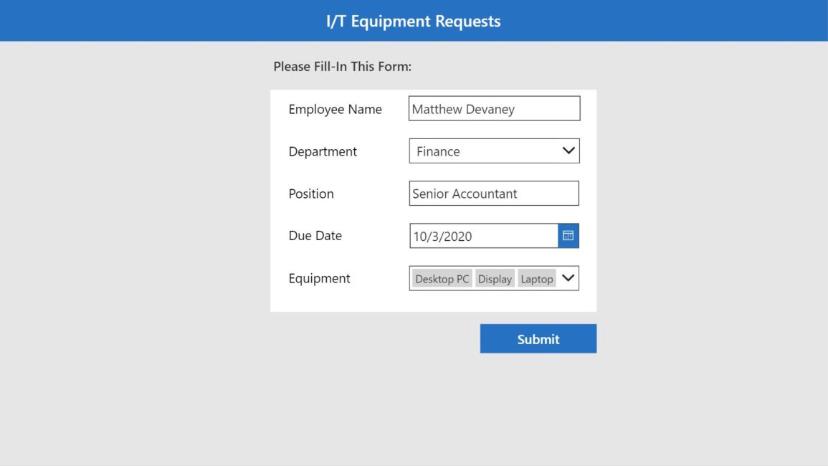The image size is (828, 466).
Task: Select the Laptop equipment tag
Action: click(x=536, y=279)
